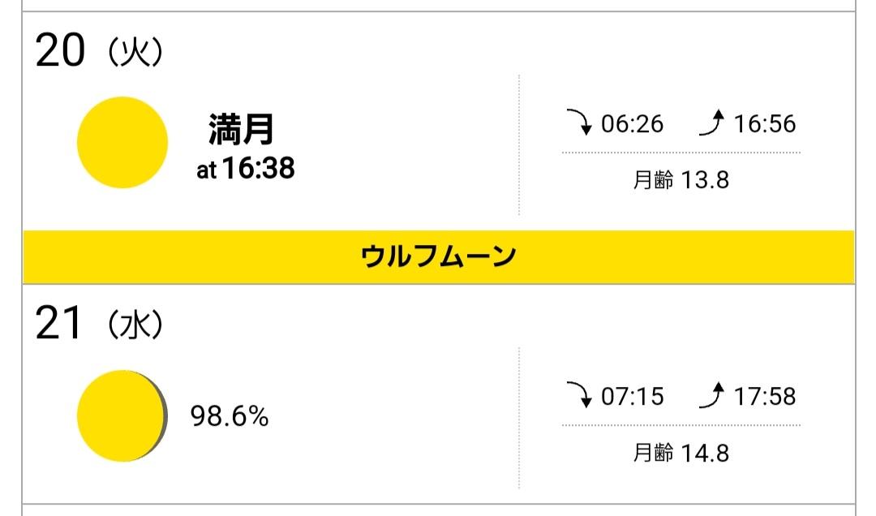
Task: Tap the 月齢 13.8 moon age text
Action: click(x=681, y=179)
